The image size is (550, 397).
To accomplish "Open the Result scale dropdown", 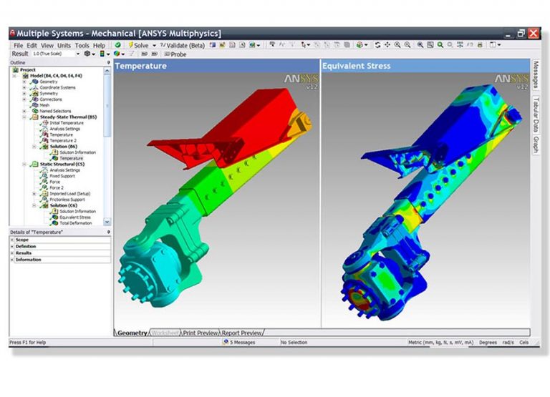I will click(x=77, y=54).
